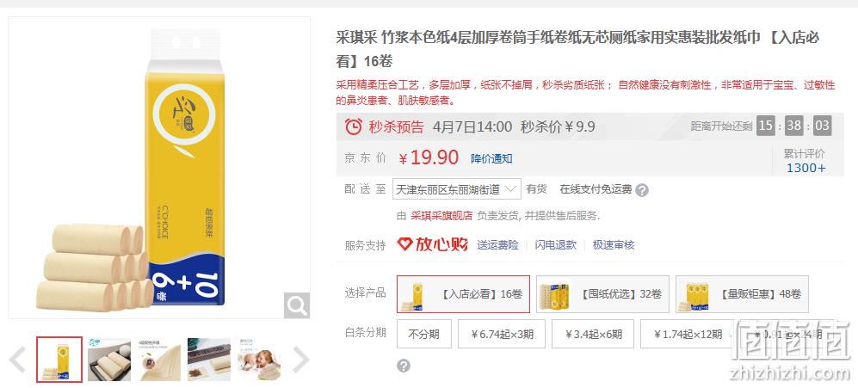Show previous thumbnails with left arrow

(17, 360)
